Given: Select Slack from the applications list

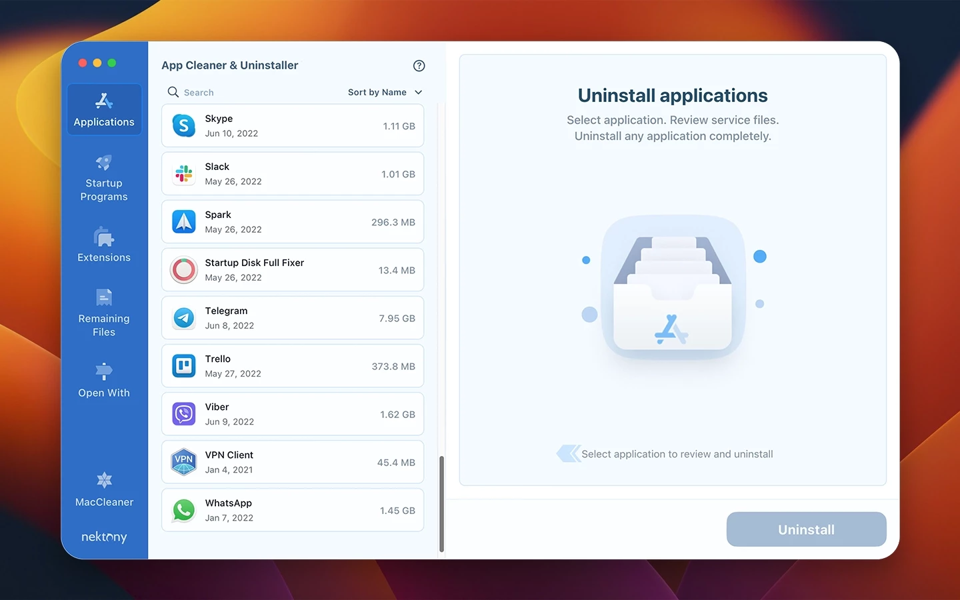Looking at the screenshot, I should click(x=292, y=173).
